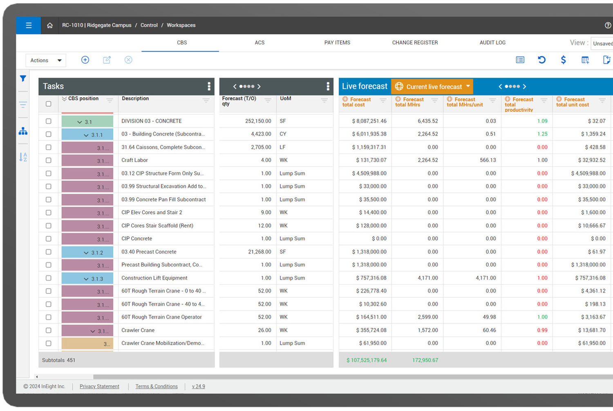
Task: Open the Actions dropdown
Action: pyautogui.click(x=45, y=60)
